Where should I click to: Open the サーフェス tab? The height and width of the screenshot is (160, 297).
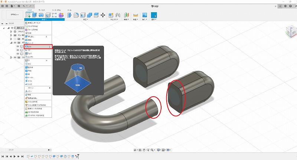[42, 10]
